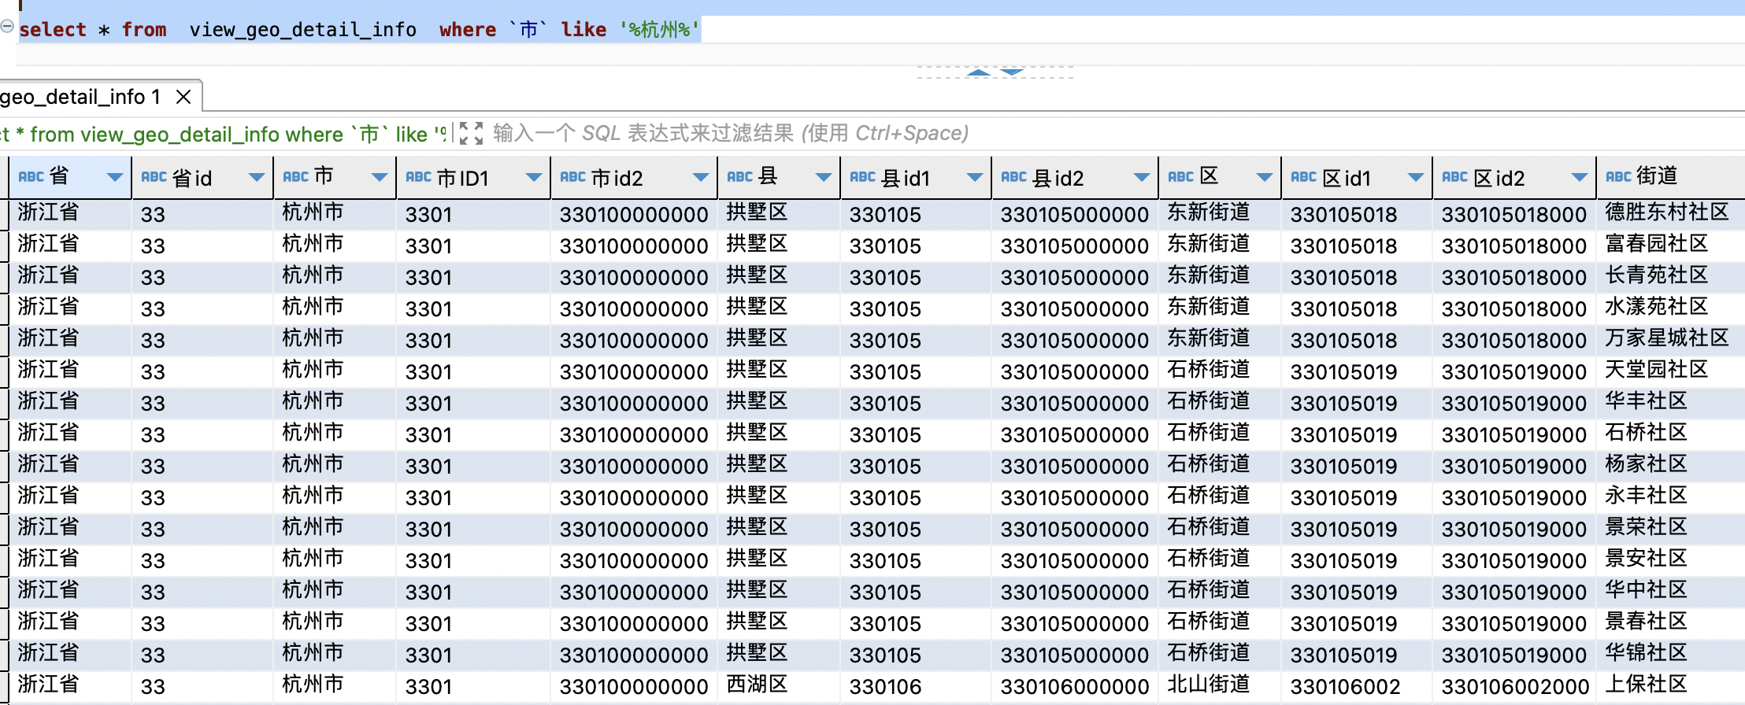Screen dimensions: 1745x705
Task: Open the 省id column filter dropdown
Action: coord(257,177)
